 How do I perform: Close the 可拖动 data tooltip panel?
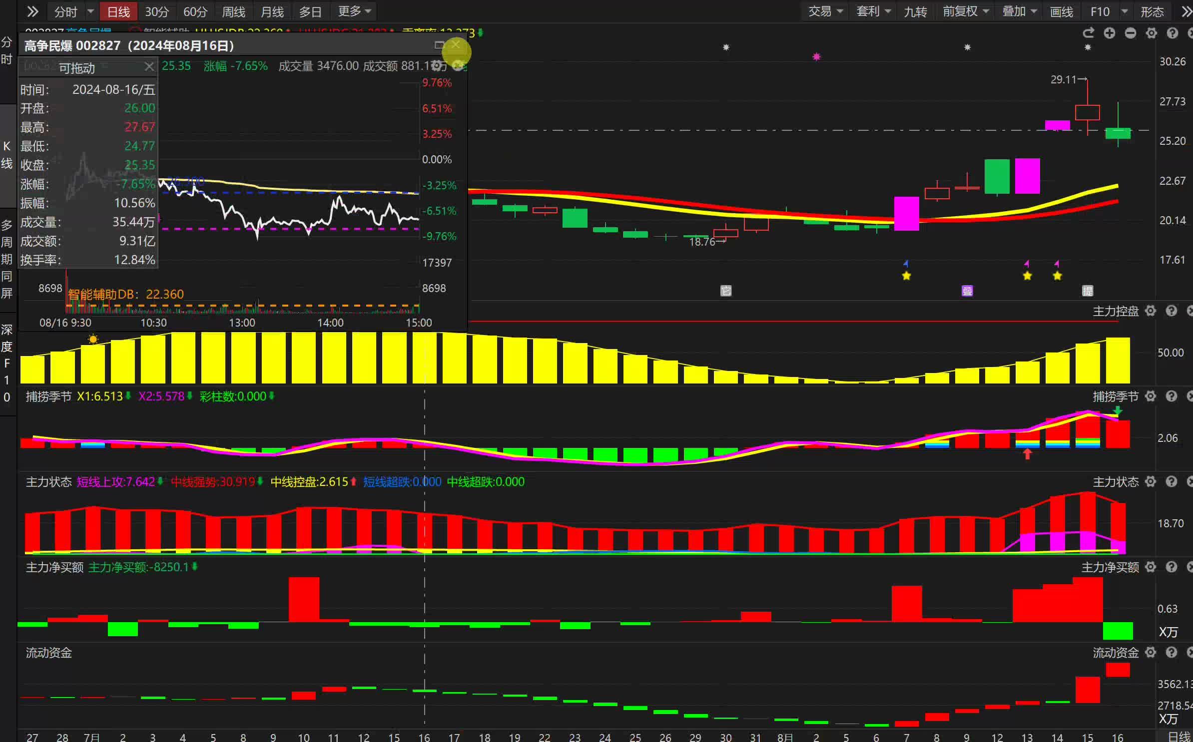tap(149, 66)
